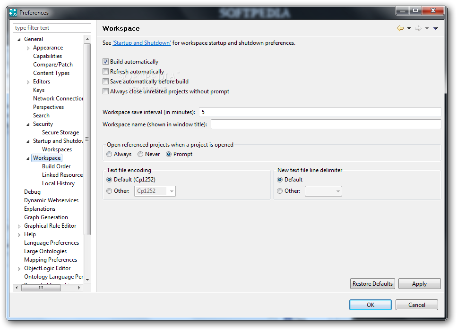Open the Cp1252 encoding combo box
This screenshot has height=330, width=457.
(155, 191)
